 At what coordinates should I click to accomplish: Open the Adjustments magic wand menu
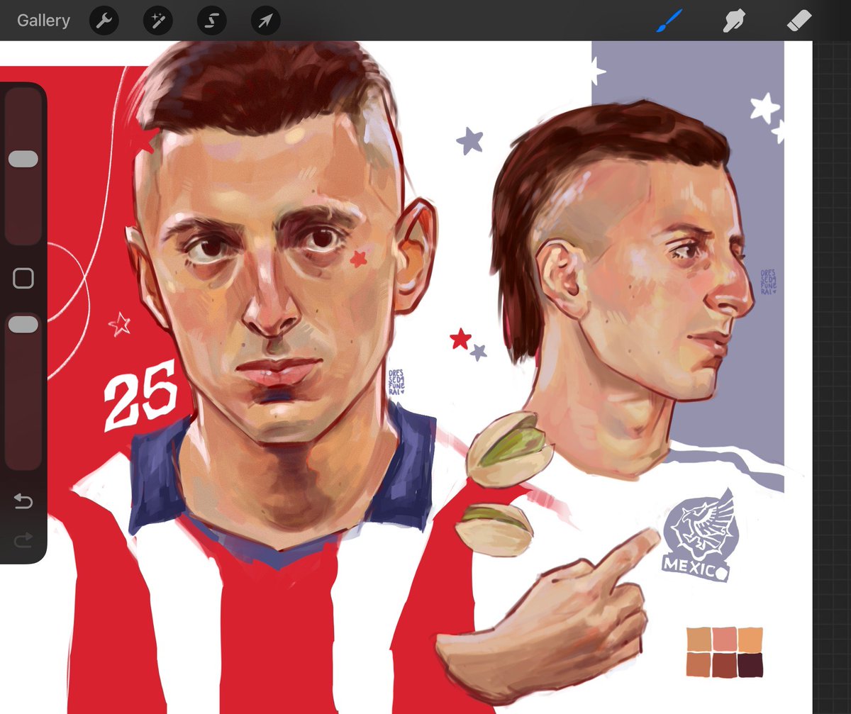(x=157, y=21)
